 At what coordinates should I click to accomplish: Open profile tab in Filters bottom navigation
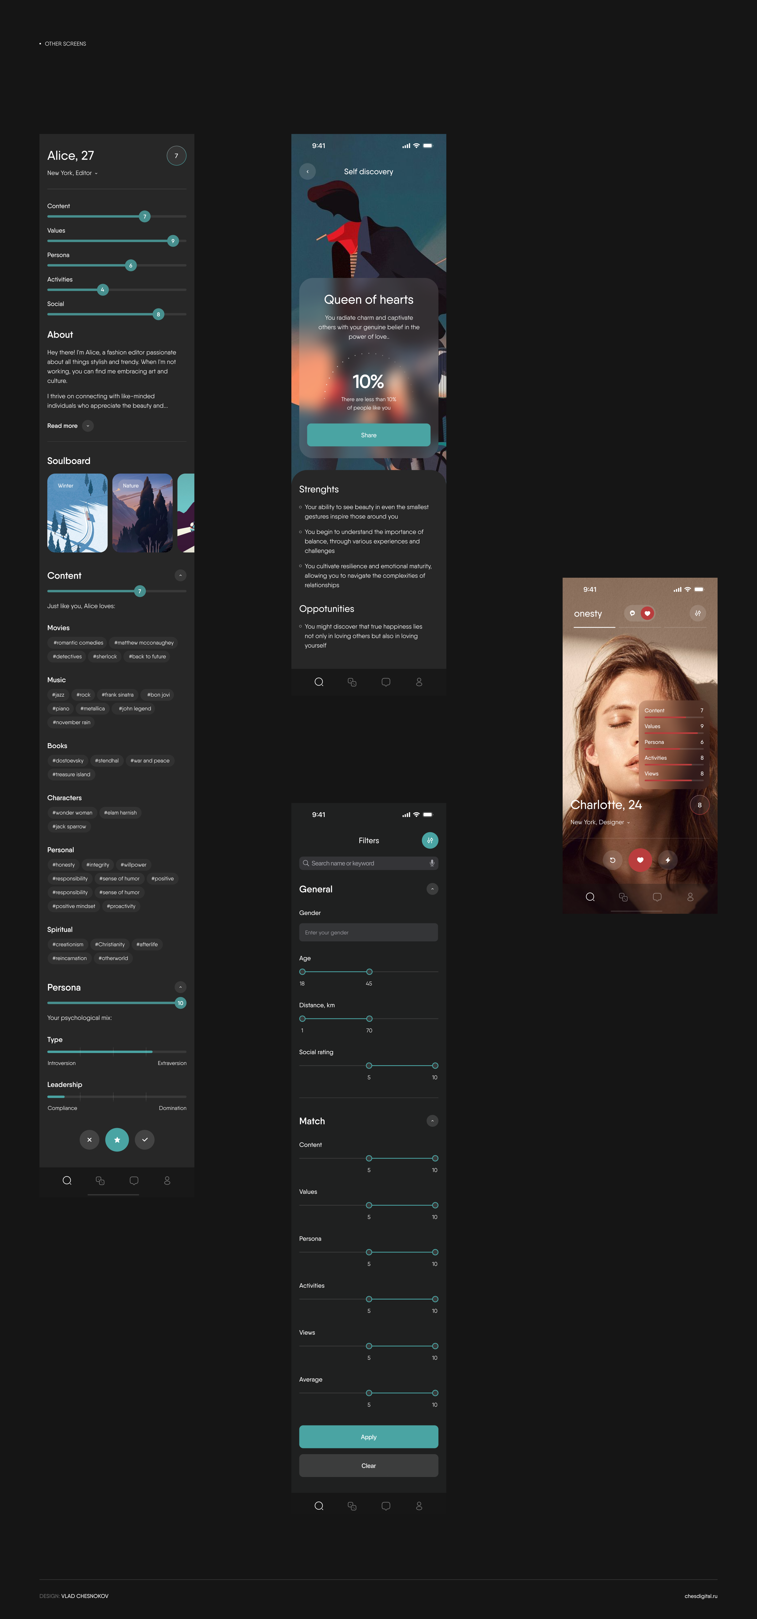pyautogui.click(x=419, y=1506)
